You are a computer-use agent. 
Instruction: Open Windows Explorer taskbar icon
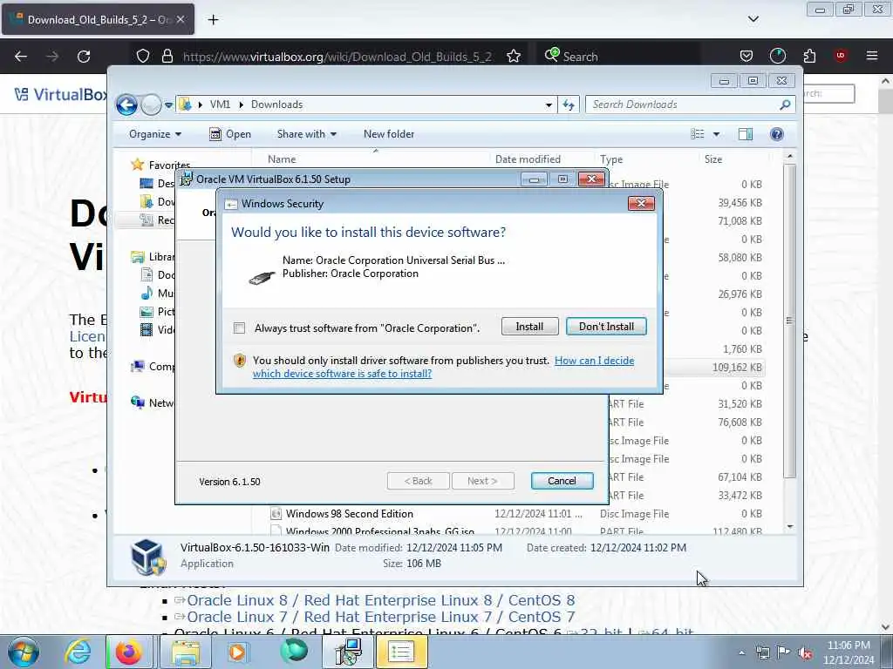185,652
